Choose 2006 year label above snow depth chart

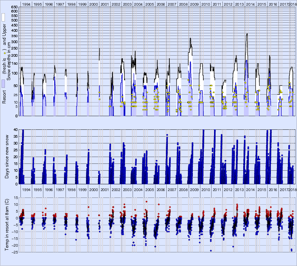tap(160, 4)
